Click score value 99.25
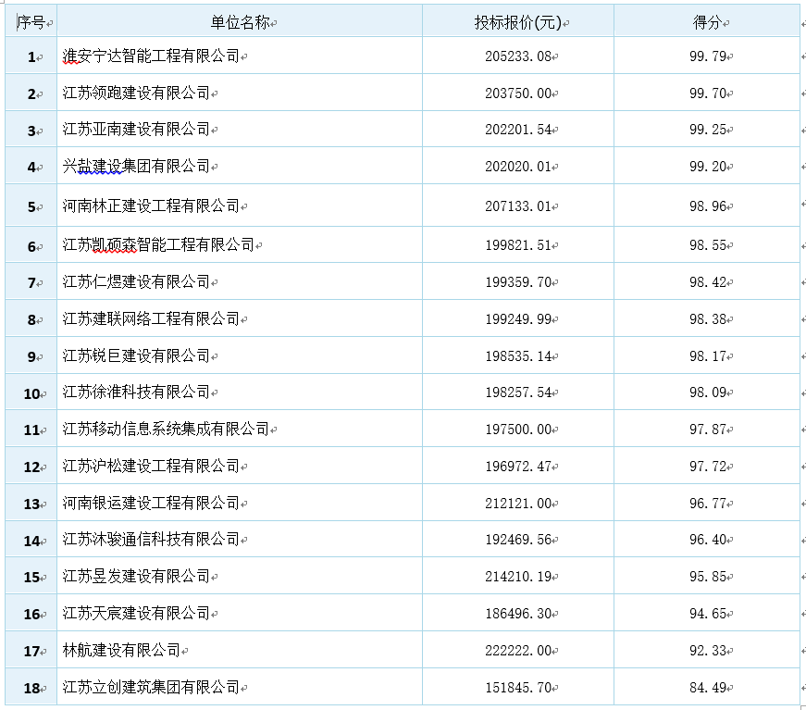The width and height of the screenshot is (806, 710). (x=708, y=130)
